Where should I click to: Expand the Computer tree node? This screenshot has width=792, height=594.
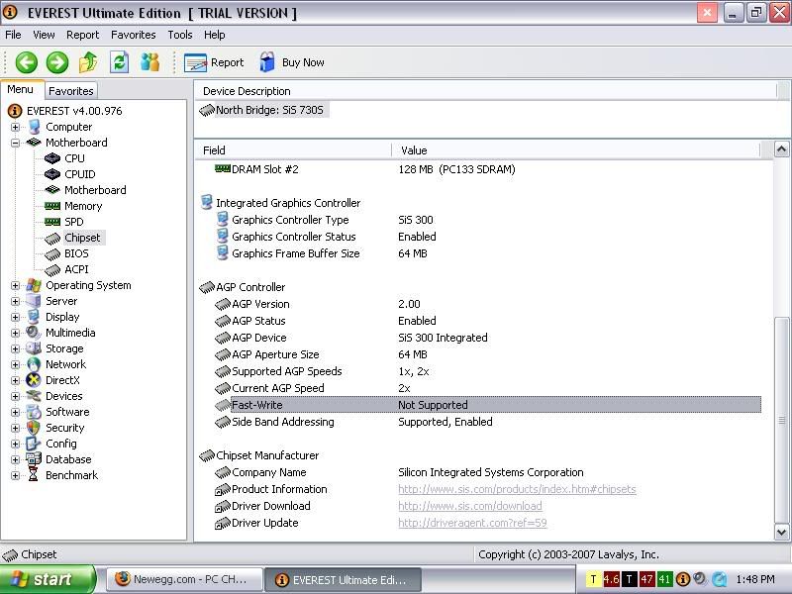tap(15, 127)
